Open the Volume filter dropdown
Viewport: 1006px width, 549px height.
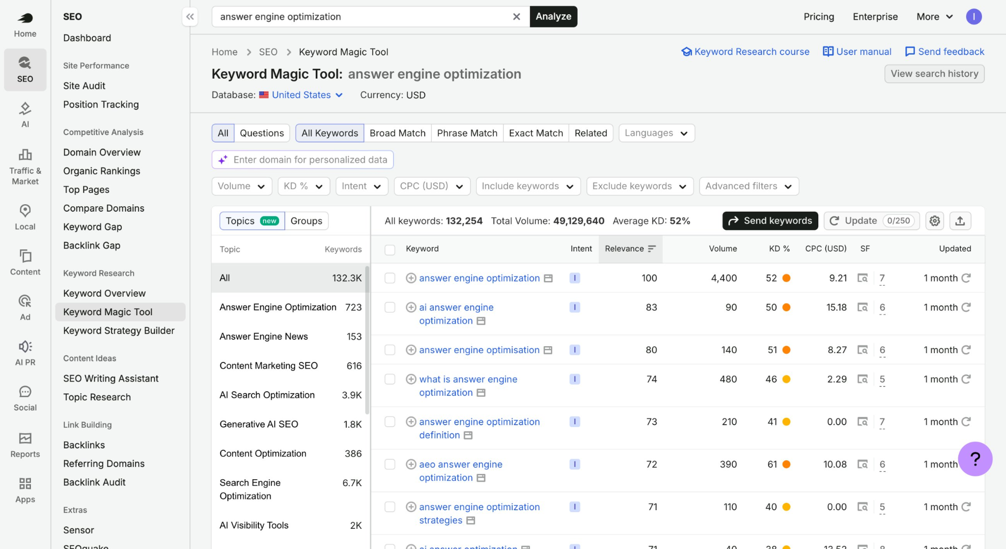242,186
